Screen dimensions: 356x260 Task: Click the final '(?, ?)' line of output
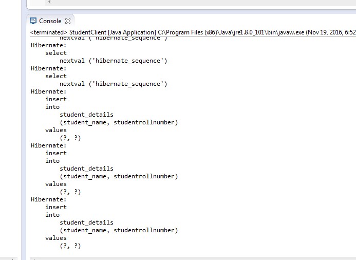coord(70,246)
